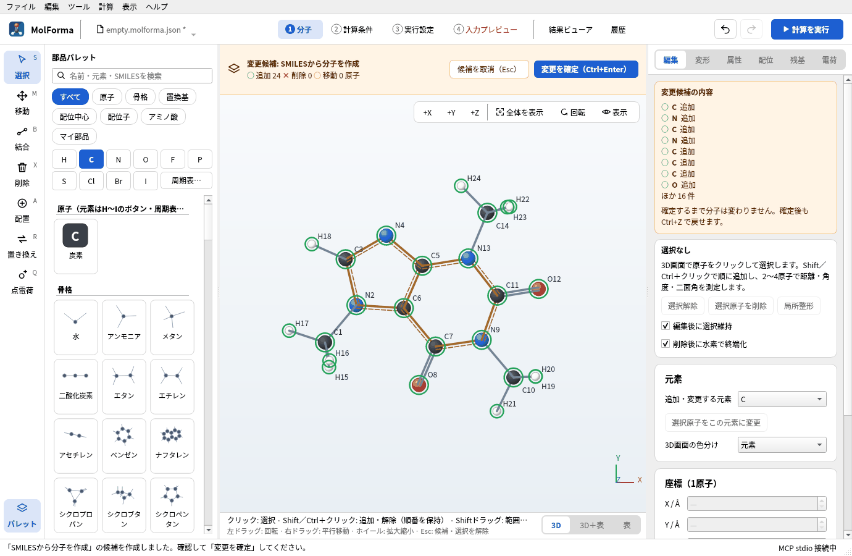852x556 pixels.
Task: Select the 選択 pointer tool in sidebar
Action: tap(22, 67)
